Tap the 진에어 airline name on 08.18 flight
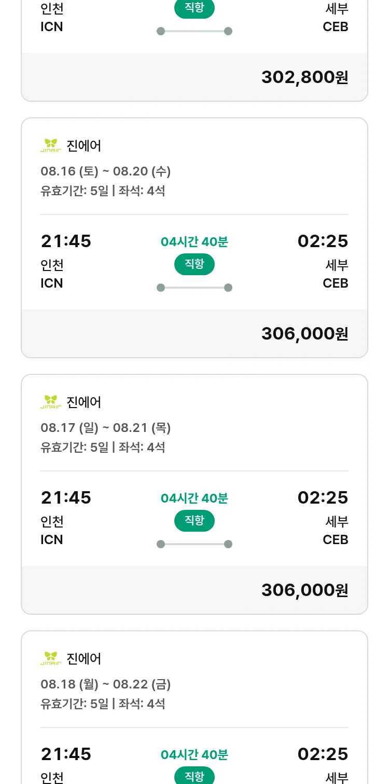The height and width of the screenshot is (784, 389). 84,658
